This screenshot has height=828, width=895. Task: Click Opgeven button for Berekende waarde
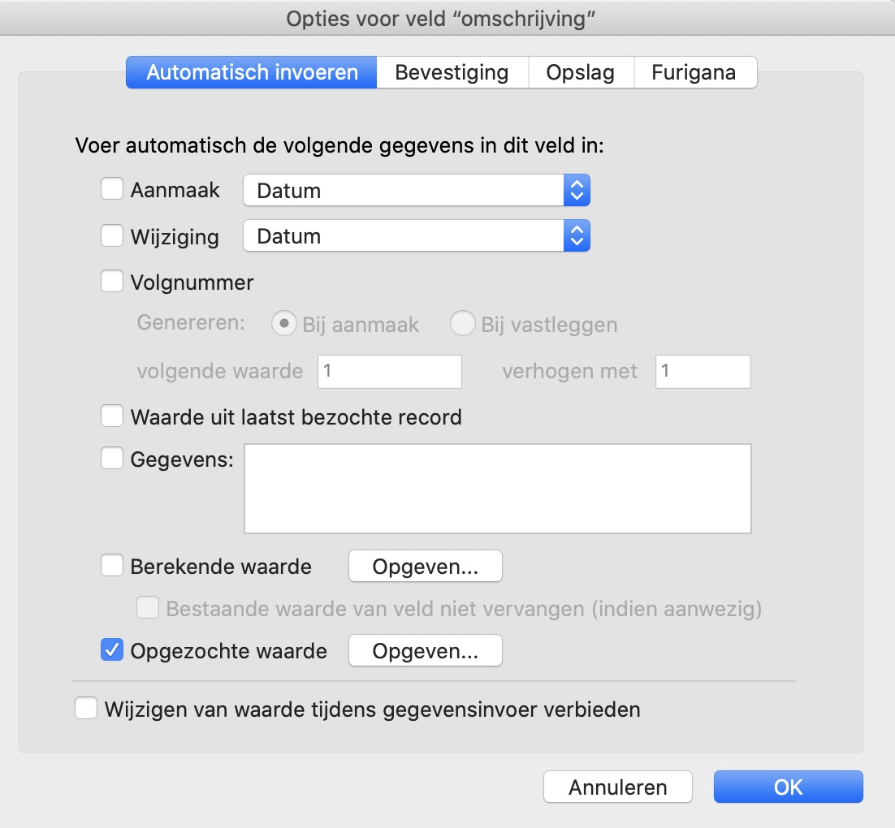pyautogui.click(x=426, y=566)
